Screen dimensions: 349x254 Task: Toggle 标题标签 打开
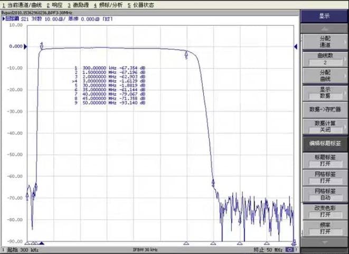click(x=325, y=160)
